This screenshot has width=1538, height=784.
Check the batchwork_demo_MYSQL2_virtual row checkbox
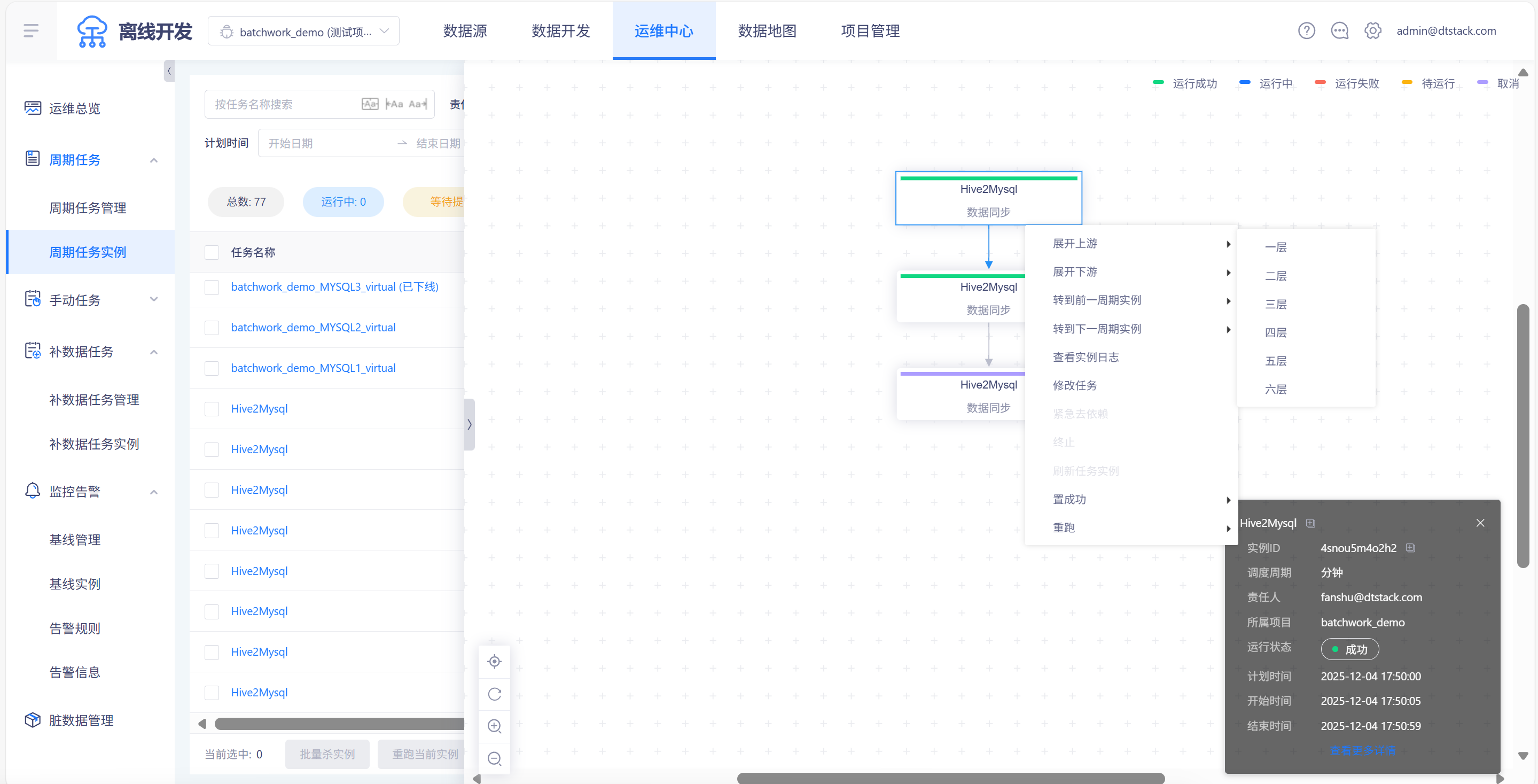click(x=212, y=328)
